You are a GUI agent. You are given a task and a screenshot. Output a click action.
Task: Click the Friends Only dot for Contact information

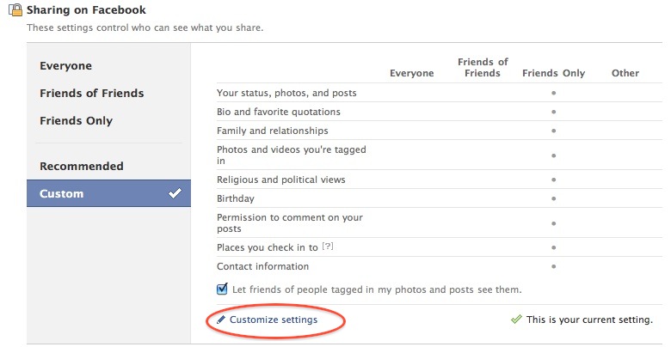point(554,266)
